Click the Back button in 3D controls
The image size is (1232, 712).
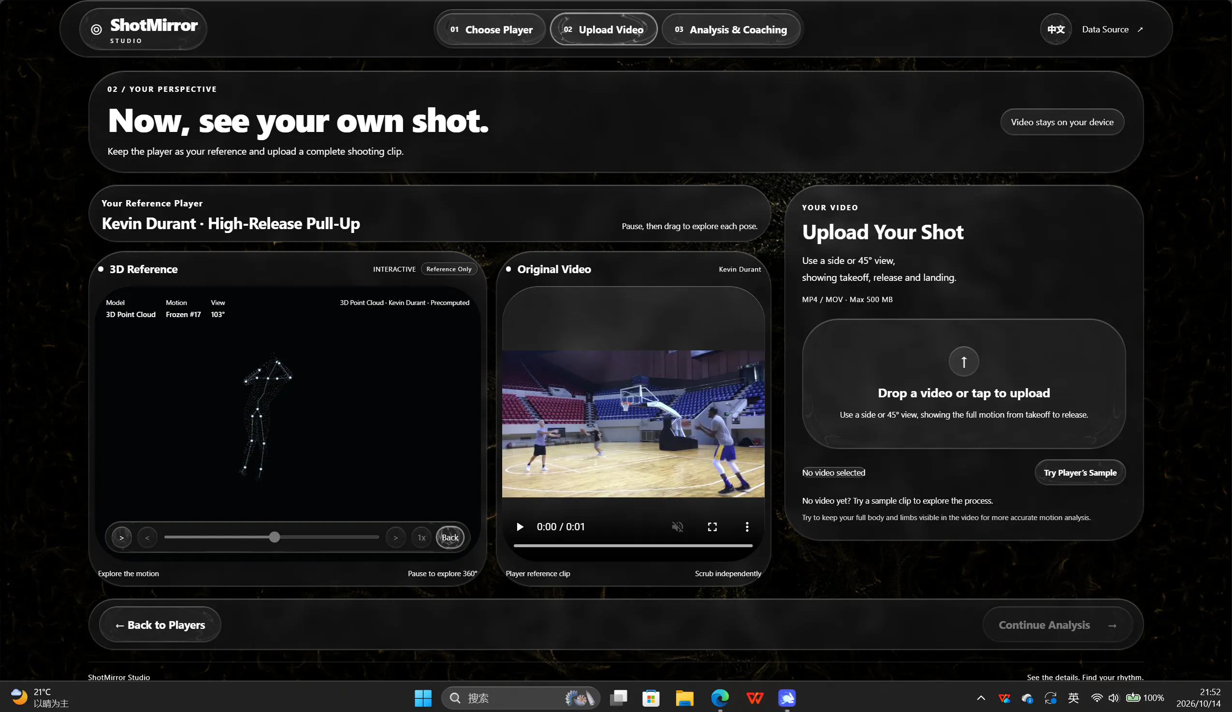[450, 538]
